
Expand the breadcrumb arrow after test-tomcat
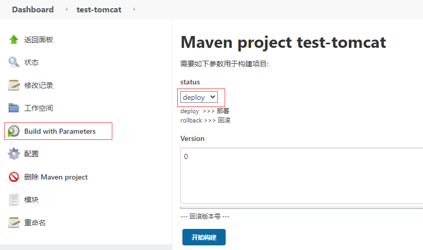[134, 9]
